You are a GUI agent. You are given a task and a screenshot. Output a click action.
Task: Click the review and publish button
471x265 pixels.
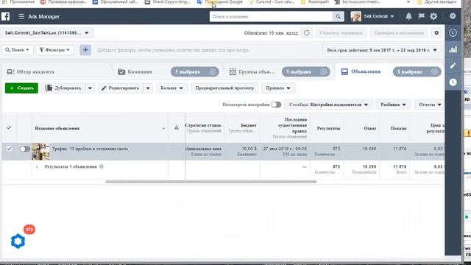tap(399, 33)
